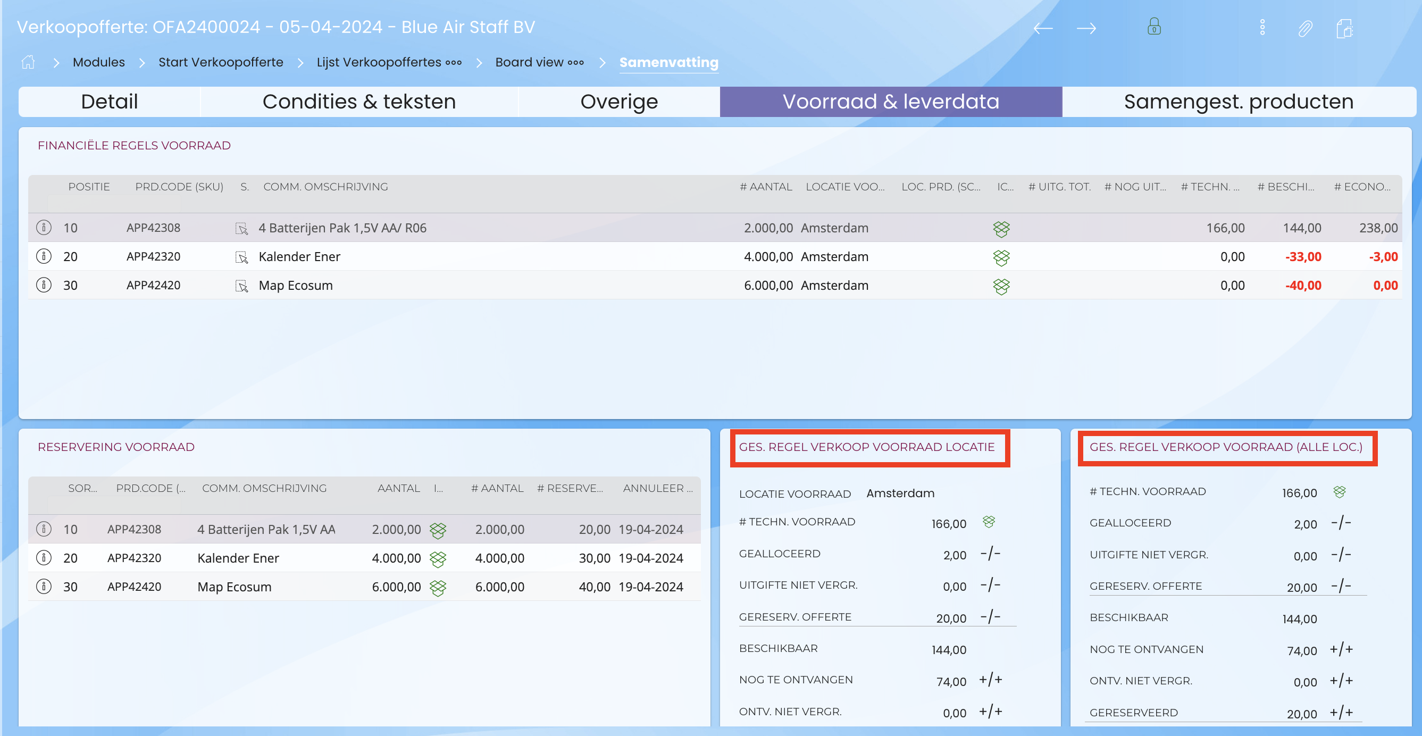Viewport: 1422px width, 736px height.
Task: Click stock icon in reservation row APP42320
Action: 438,559
